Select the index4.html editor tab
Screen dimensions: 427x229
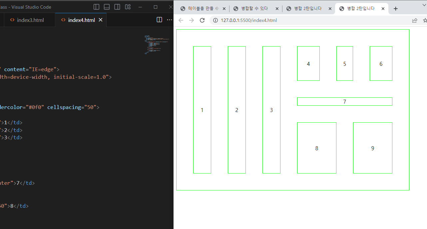pyautogui.click(x=81, y=20)
